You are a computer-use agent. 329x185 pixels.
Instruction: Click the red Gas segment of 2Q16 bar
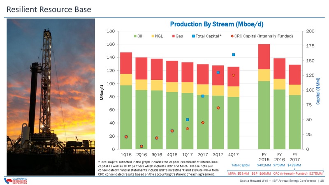[x=141, y=68]
